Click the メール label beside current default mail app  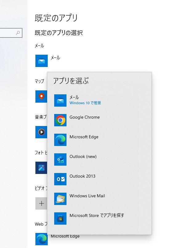[x=55, y=58]
